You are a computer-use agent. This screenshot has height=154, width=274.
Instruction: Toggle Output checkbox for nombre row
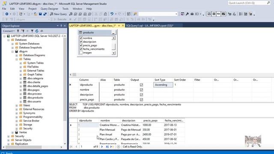click(x=141, y=90)
